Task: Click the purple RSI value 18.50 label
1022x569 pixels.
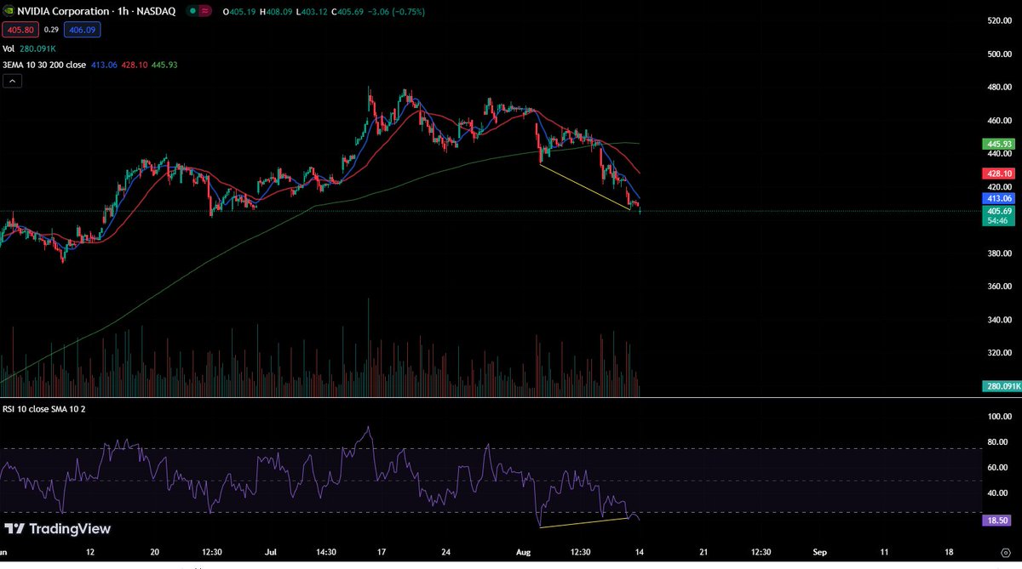Action: tap(998, 519)
